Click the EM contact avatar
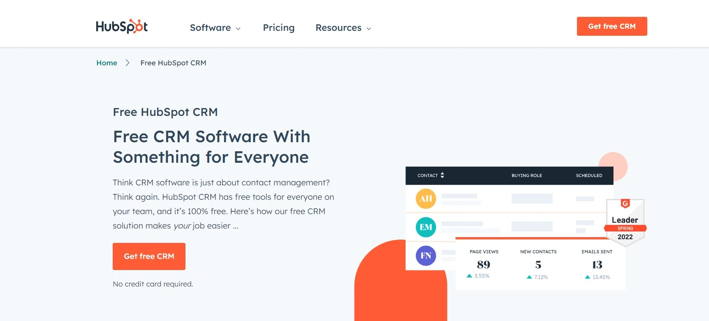Screen dimensions: 709x321 [426, 227]
